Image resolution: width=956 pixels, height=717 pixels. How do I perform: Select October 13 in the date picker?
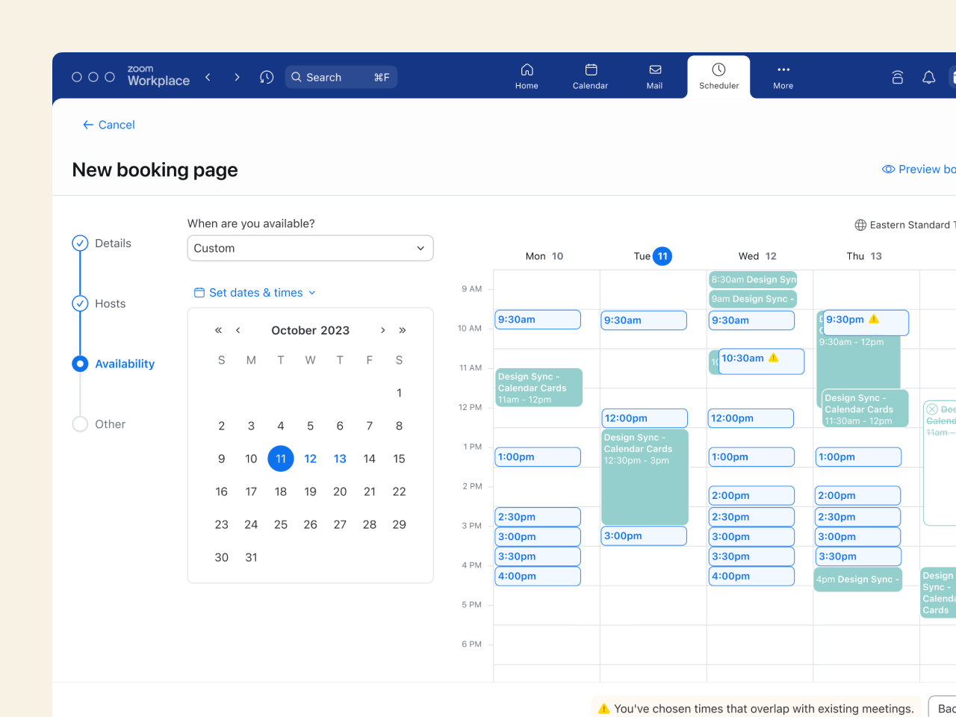(x=340, y=459)
